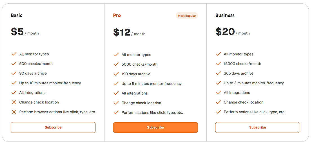The image size is (312, 146).
Task: Click the 'Most popular' badge
Action: (x=187, y=16)
